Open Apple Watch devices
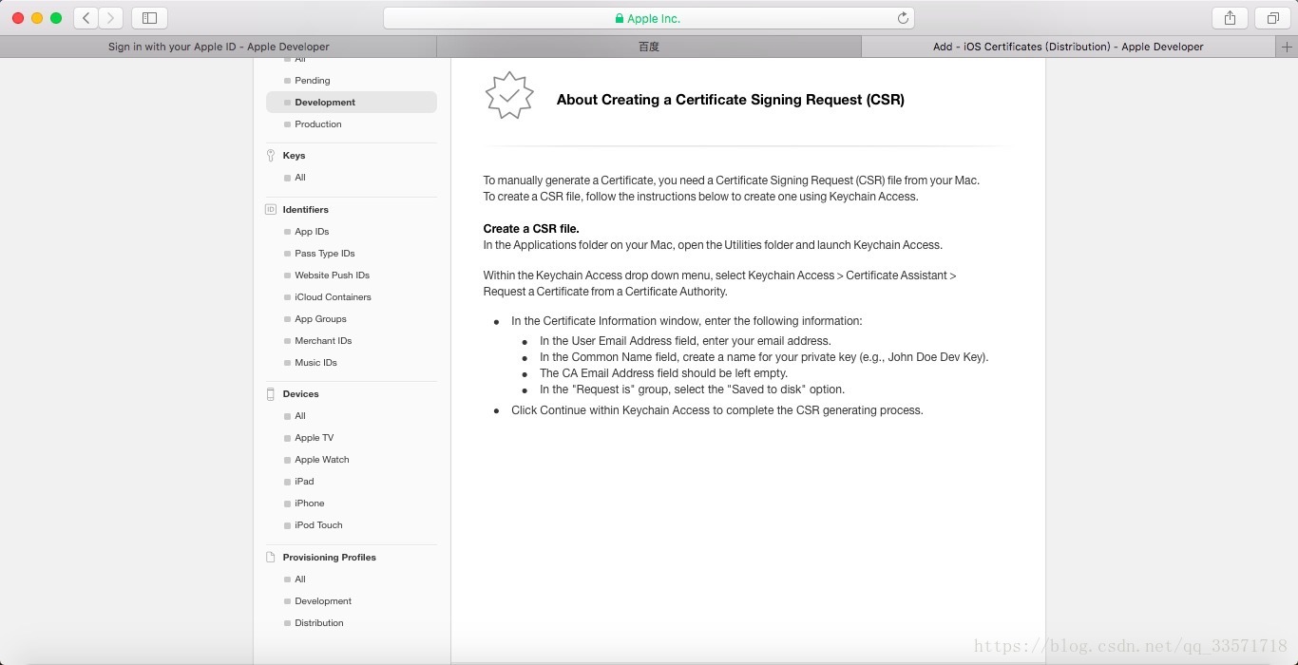This screenshot has height=665, width=1298. (322, 460)
